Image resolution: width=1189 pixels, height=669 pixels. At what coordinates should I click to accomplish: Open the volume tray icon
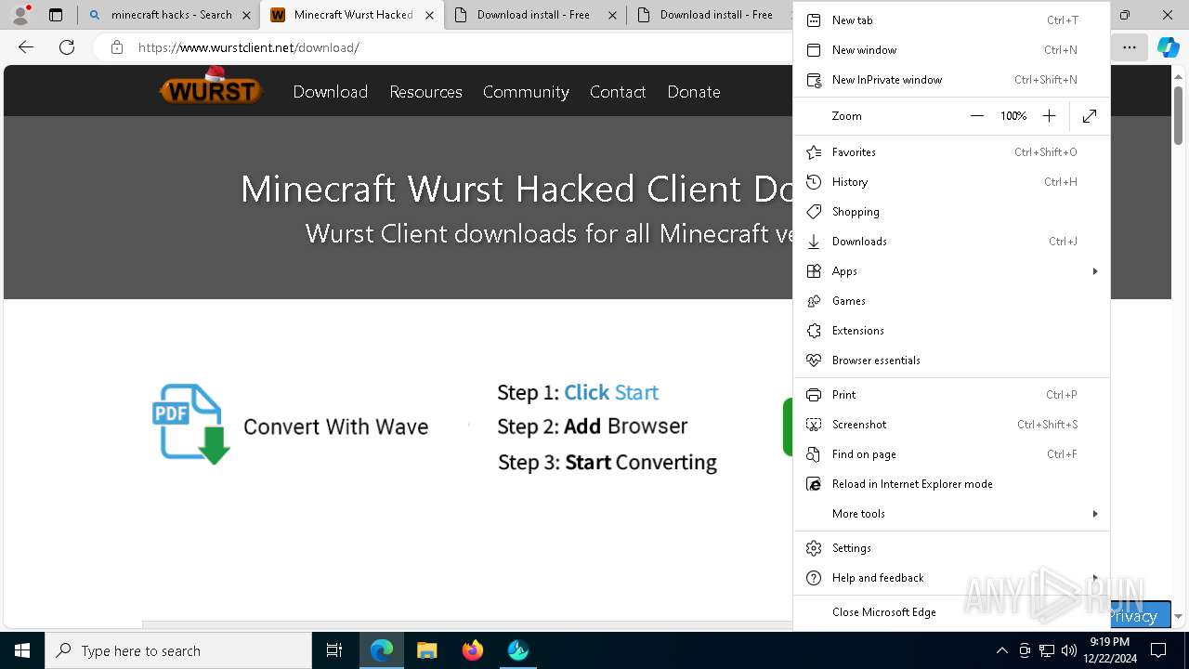tap(1068, 650)
